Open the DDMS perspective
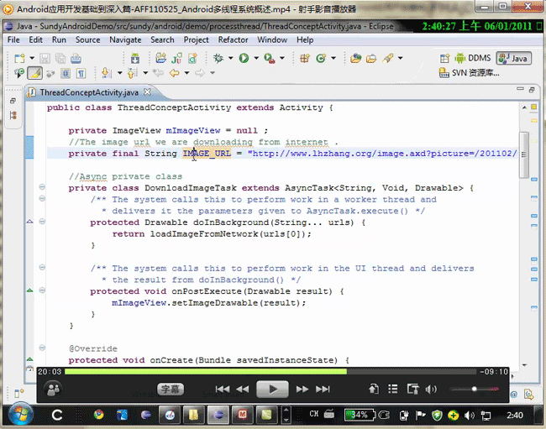This screenshot has width=546, height=429. pos(473,58)
